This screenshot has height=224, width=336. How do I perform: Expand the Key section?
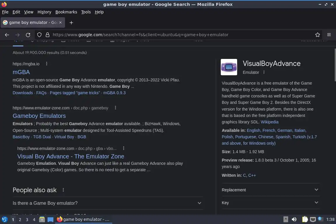[x=271, y=203]
